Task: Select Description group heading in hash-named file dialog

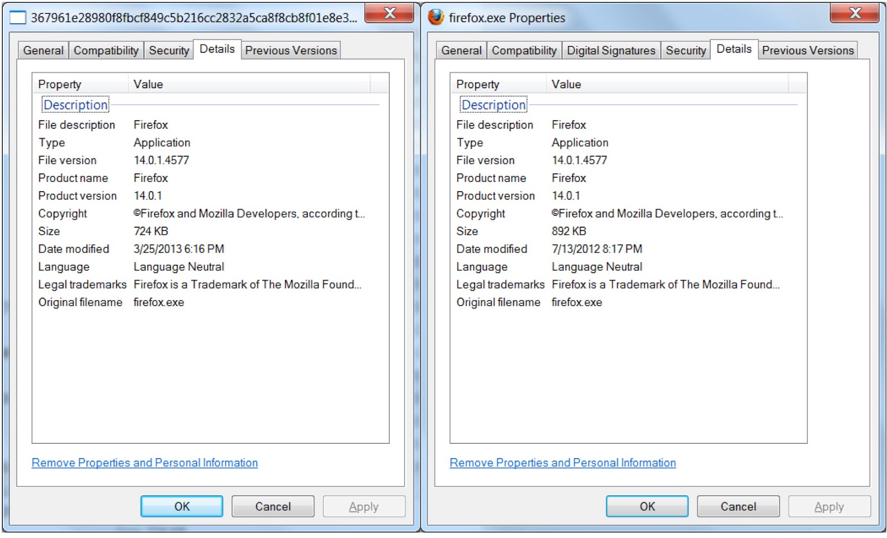Action: click(75, 105)
